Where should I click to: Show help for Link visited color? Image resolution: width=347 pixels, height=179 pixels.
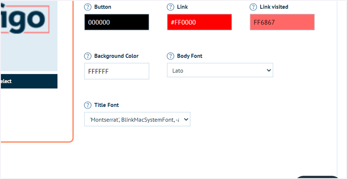(x=253, y=7)
